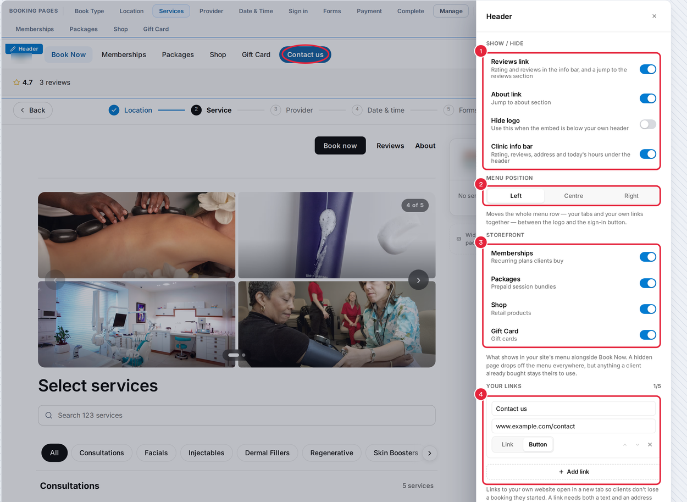Open the 3 reviews link

pos(55,82)
